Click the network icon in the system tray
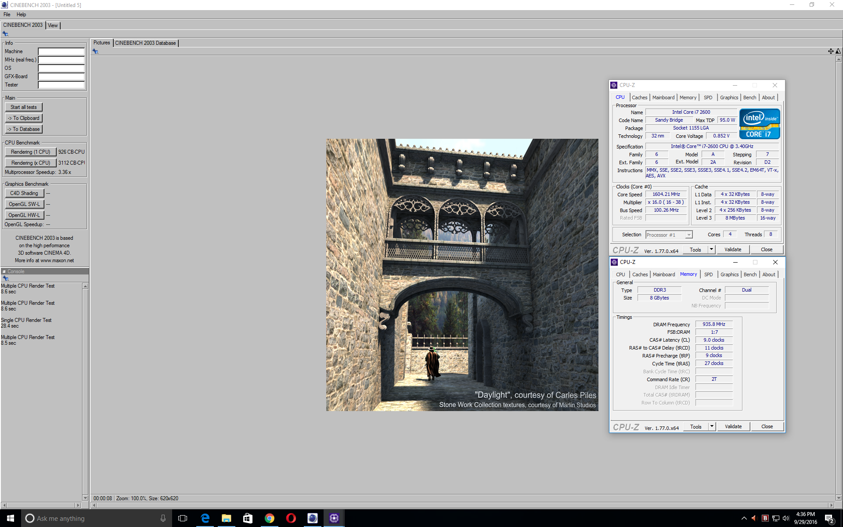The image size is (843, 527). click(776, 518)
